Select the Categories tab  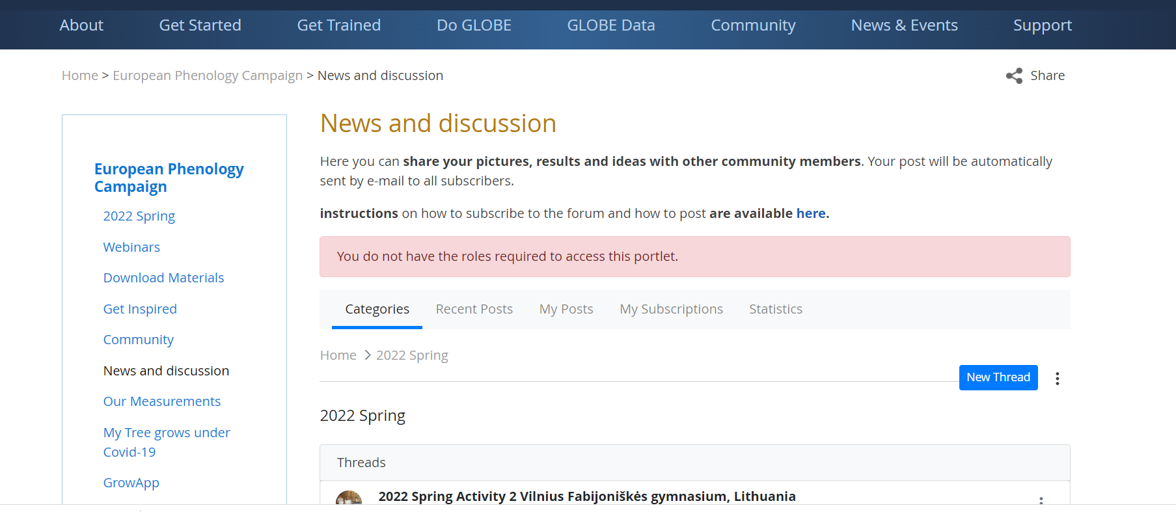377,309
